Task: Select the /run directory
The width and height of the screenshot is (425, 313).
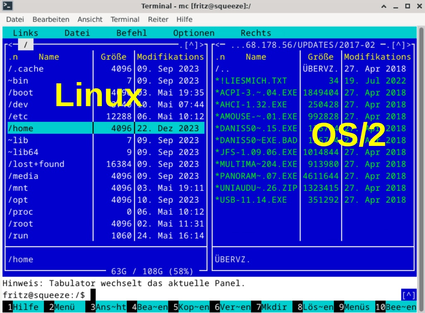Action: point(106,236)
